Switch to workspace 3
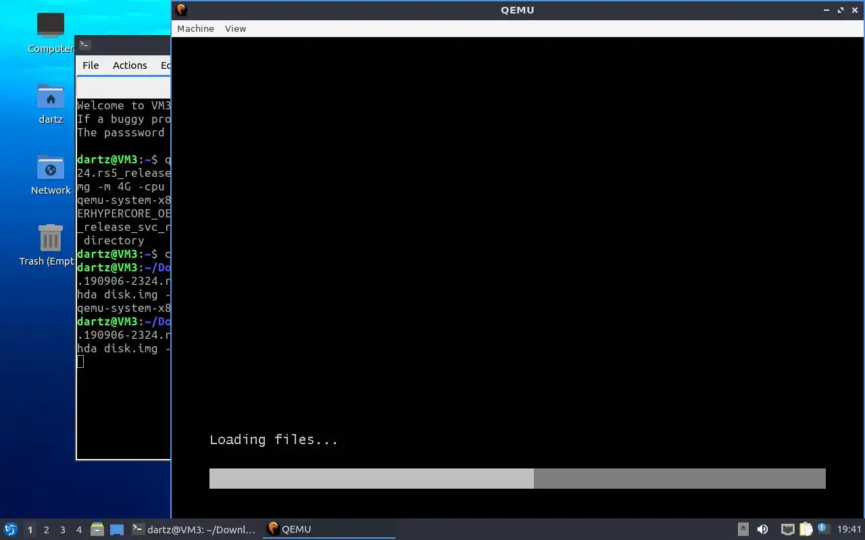The width and height of the screenshot is (865, 540). click(63, 530)
